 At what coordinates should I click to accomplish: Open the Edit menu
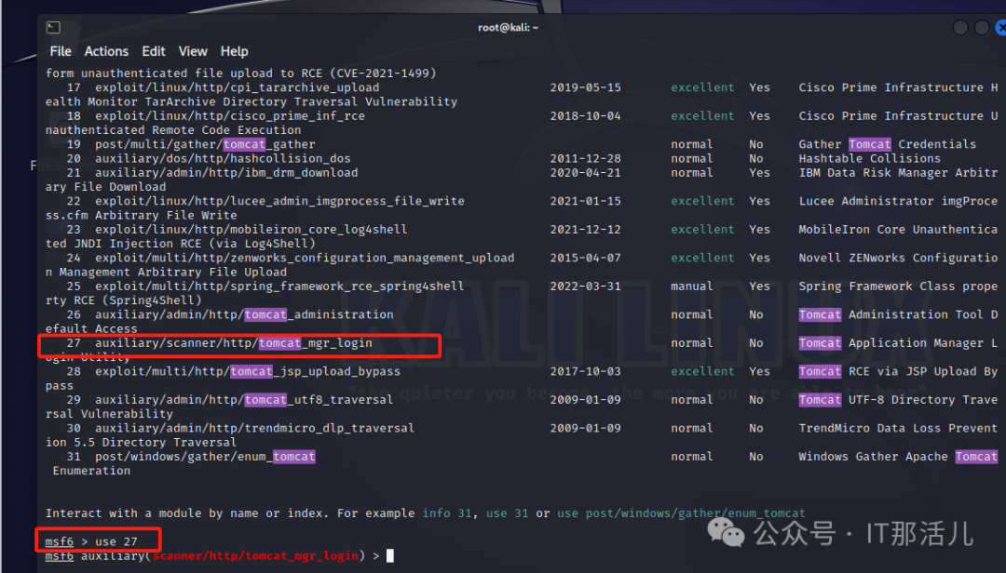(x=154, y=51)
